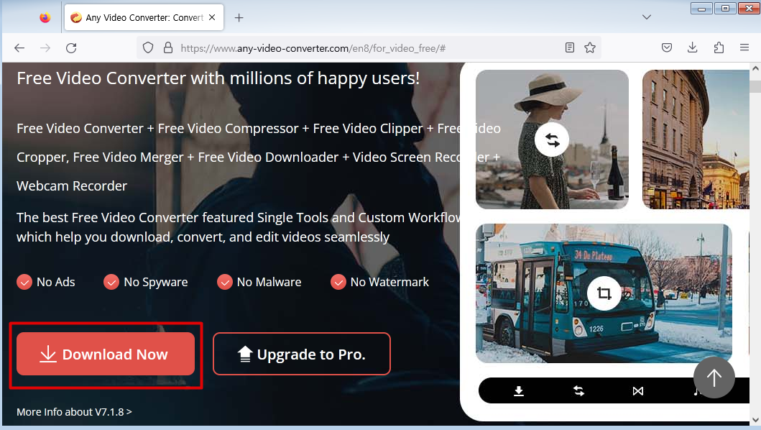Reload the current page
Image resolution: width=761 pixels, height=430 pixels.
[71, 47]
